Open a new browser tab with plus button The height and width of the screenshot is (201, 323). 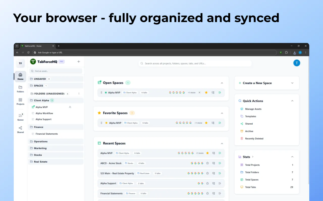(59, 46)
